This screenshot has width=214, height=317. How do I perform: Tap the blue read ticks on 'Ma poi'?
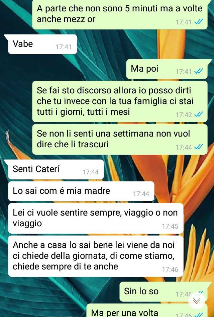pos(198,71)
